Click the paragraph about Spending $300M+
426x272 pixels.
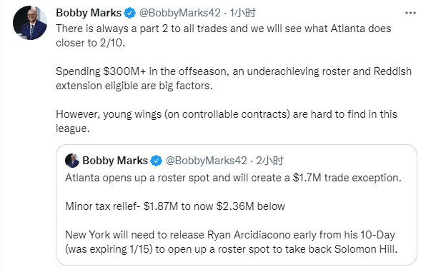coord(234,79)
